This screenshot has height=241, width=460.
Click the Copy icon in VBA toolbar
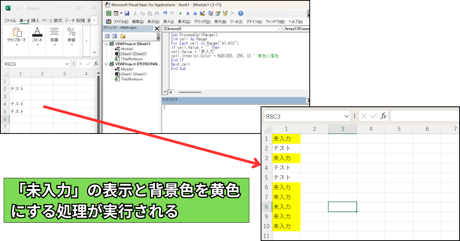tap(142, 13)
